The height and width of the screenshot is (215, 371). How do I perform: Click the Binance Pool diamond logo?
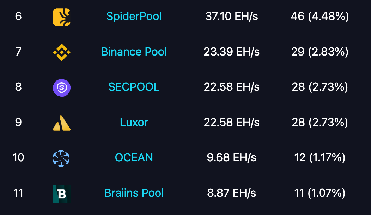(x=61, y=52)
